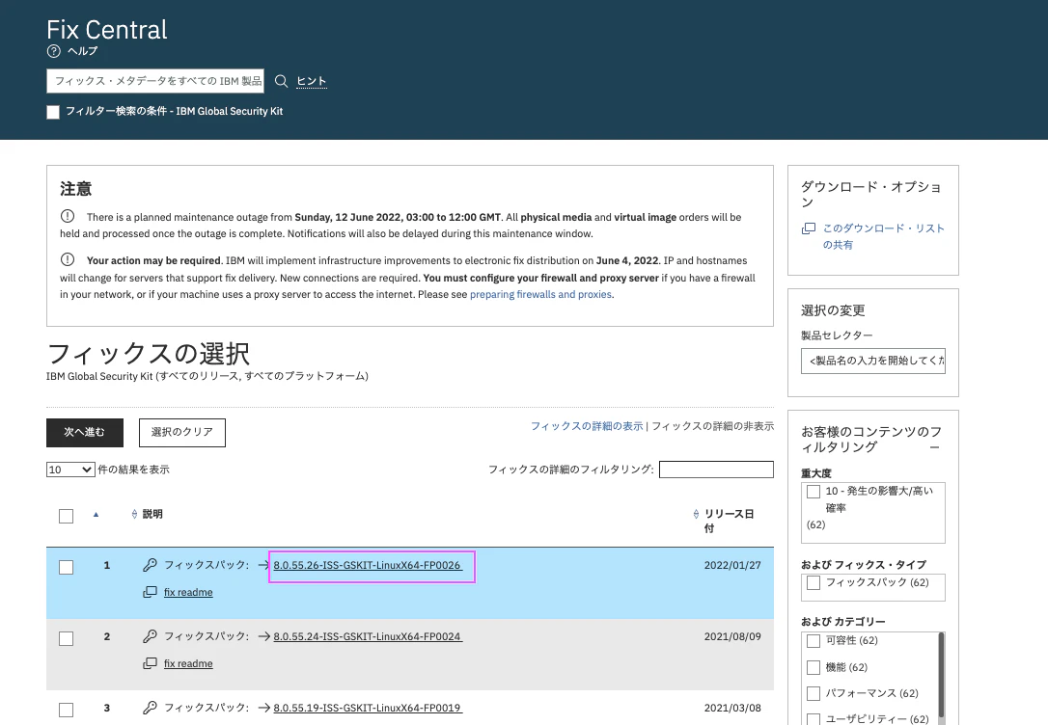Click the share download list icon
The height and width of the screenshot is (725, 1048).
pos(808,228)
